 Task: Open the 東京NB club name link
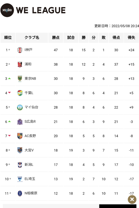pyautogui.click(x=30, y=79)
